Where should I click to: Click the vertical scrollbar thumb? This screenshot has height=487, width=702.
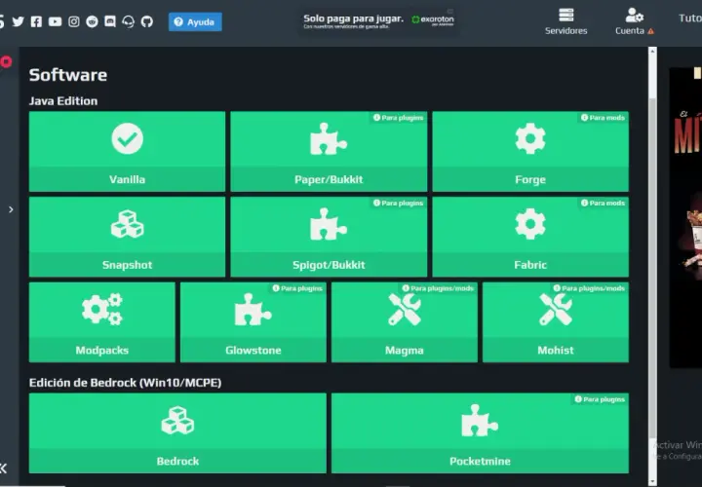tap(652, 268)
